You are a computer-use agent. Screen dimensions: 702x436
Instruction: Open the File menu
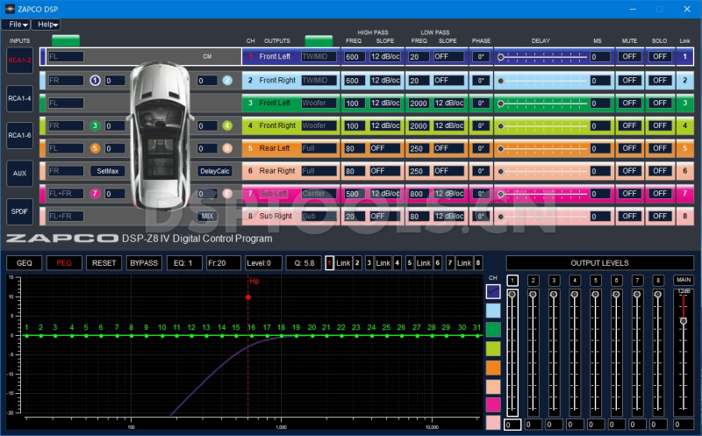pyautogui.click(x=16, y=25)
